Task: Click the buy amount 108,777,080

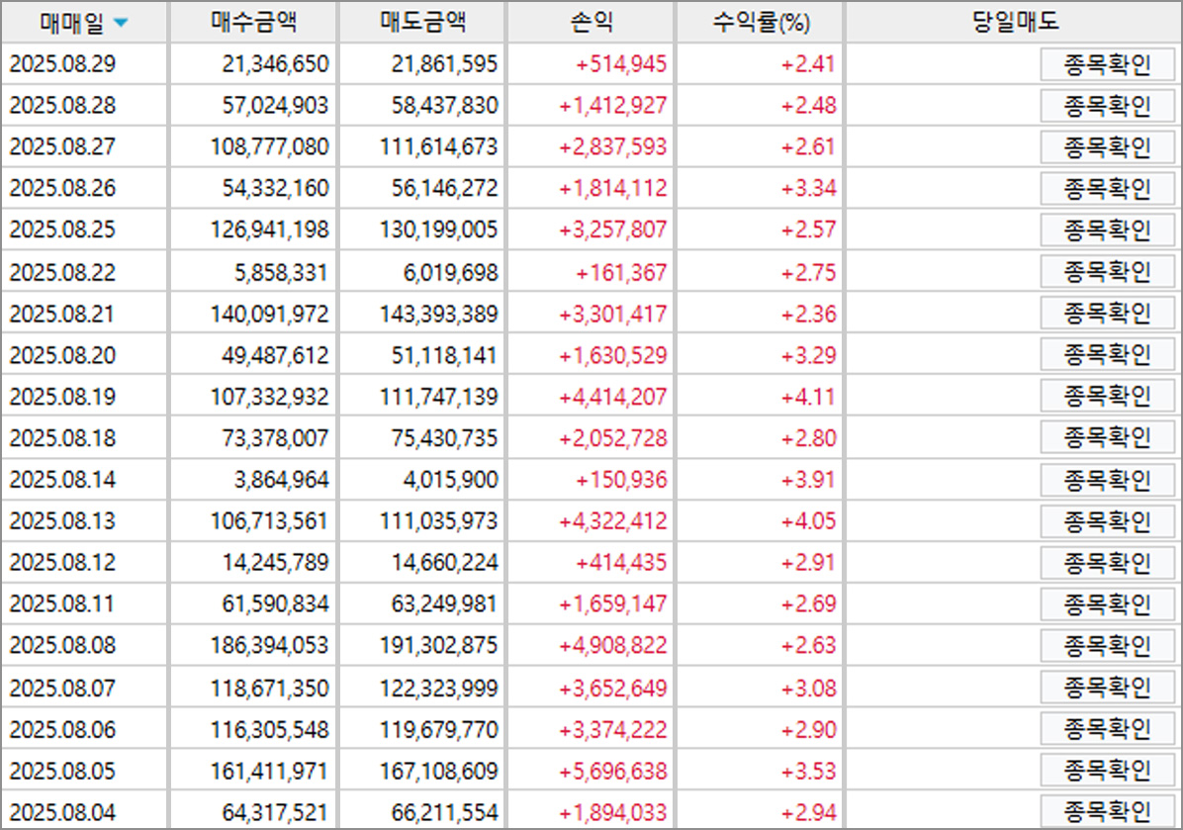Action: [269, 147]
